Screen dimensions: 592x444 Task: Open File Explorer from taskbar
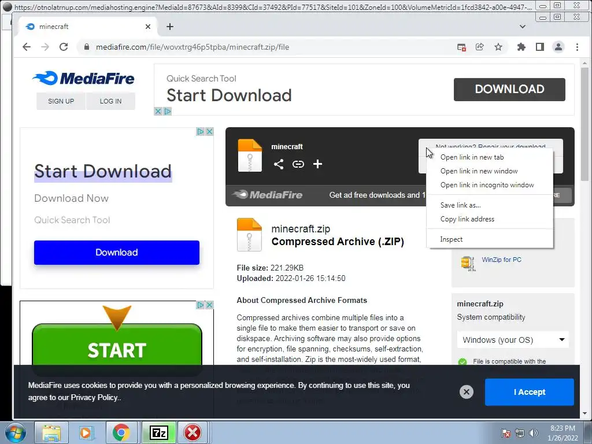pyautogui.click(x=51, y=432)
